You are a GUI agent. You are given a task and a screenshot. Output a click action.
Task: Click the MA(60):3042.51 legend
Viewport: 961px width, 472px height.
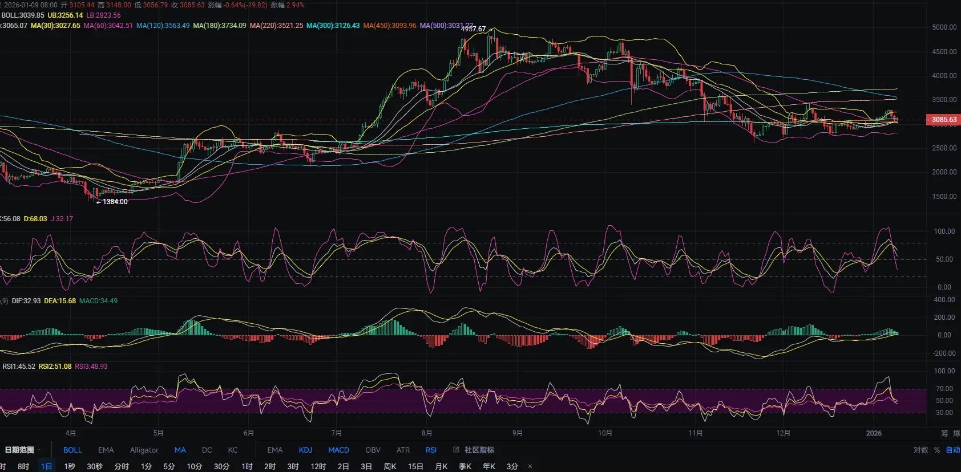click(x=108, y=26)
